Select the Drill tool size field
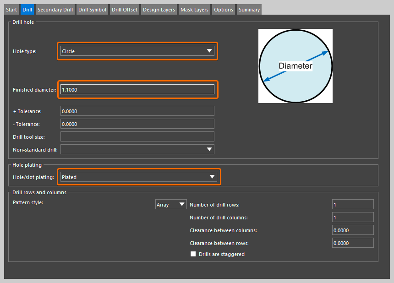Image resolution: width=394 pixels, height=283 pixels. (137, 136)
